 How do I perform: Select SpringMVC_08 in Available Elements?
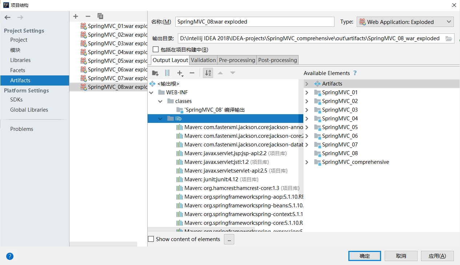click(x=340, y=153)
